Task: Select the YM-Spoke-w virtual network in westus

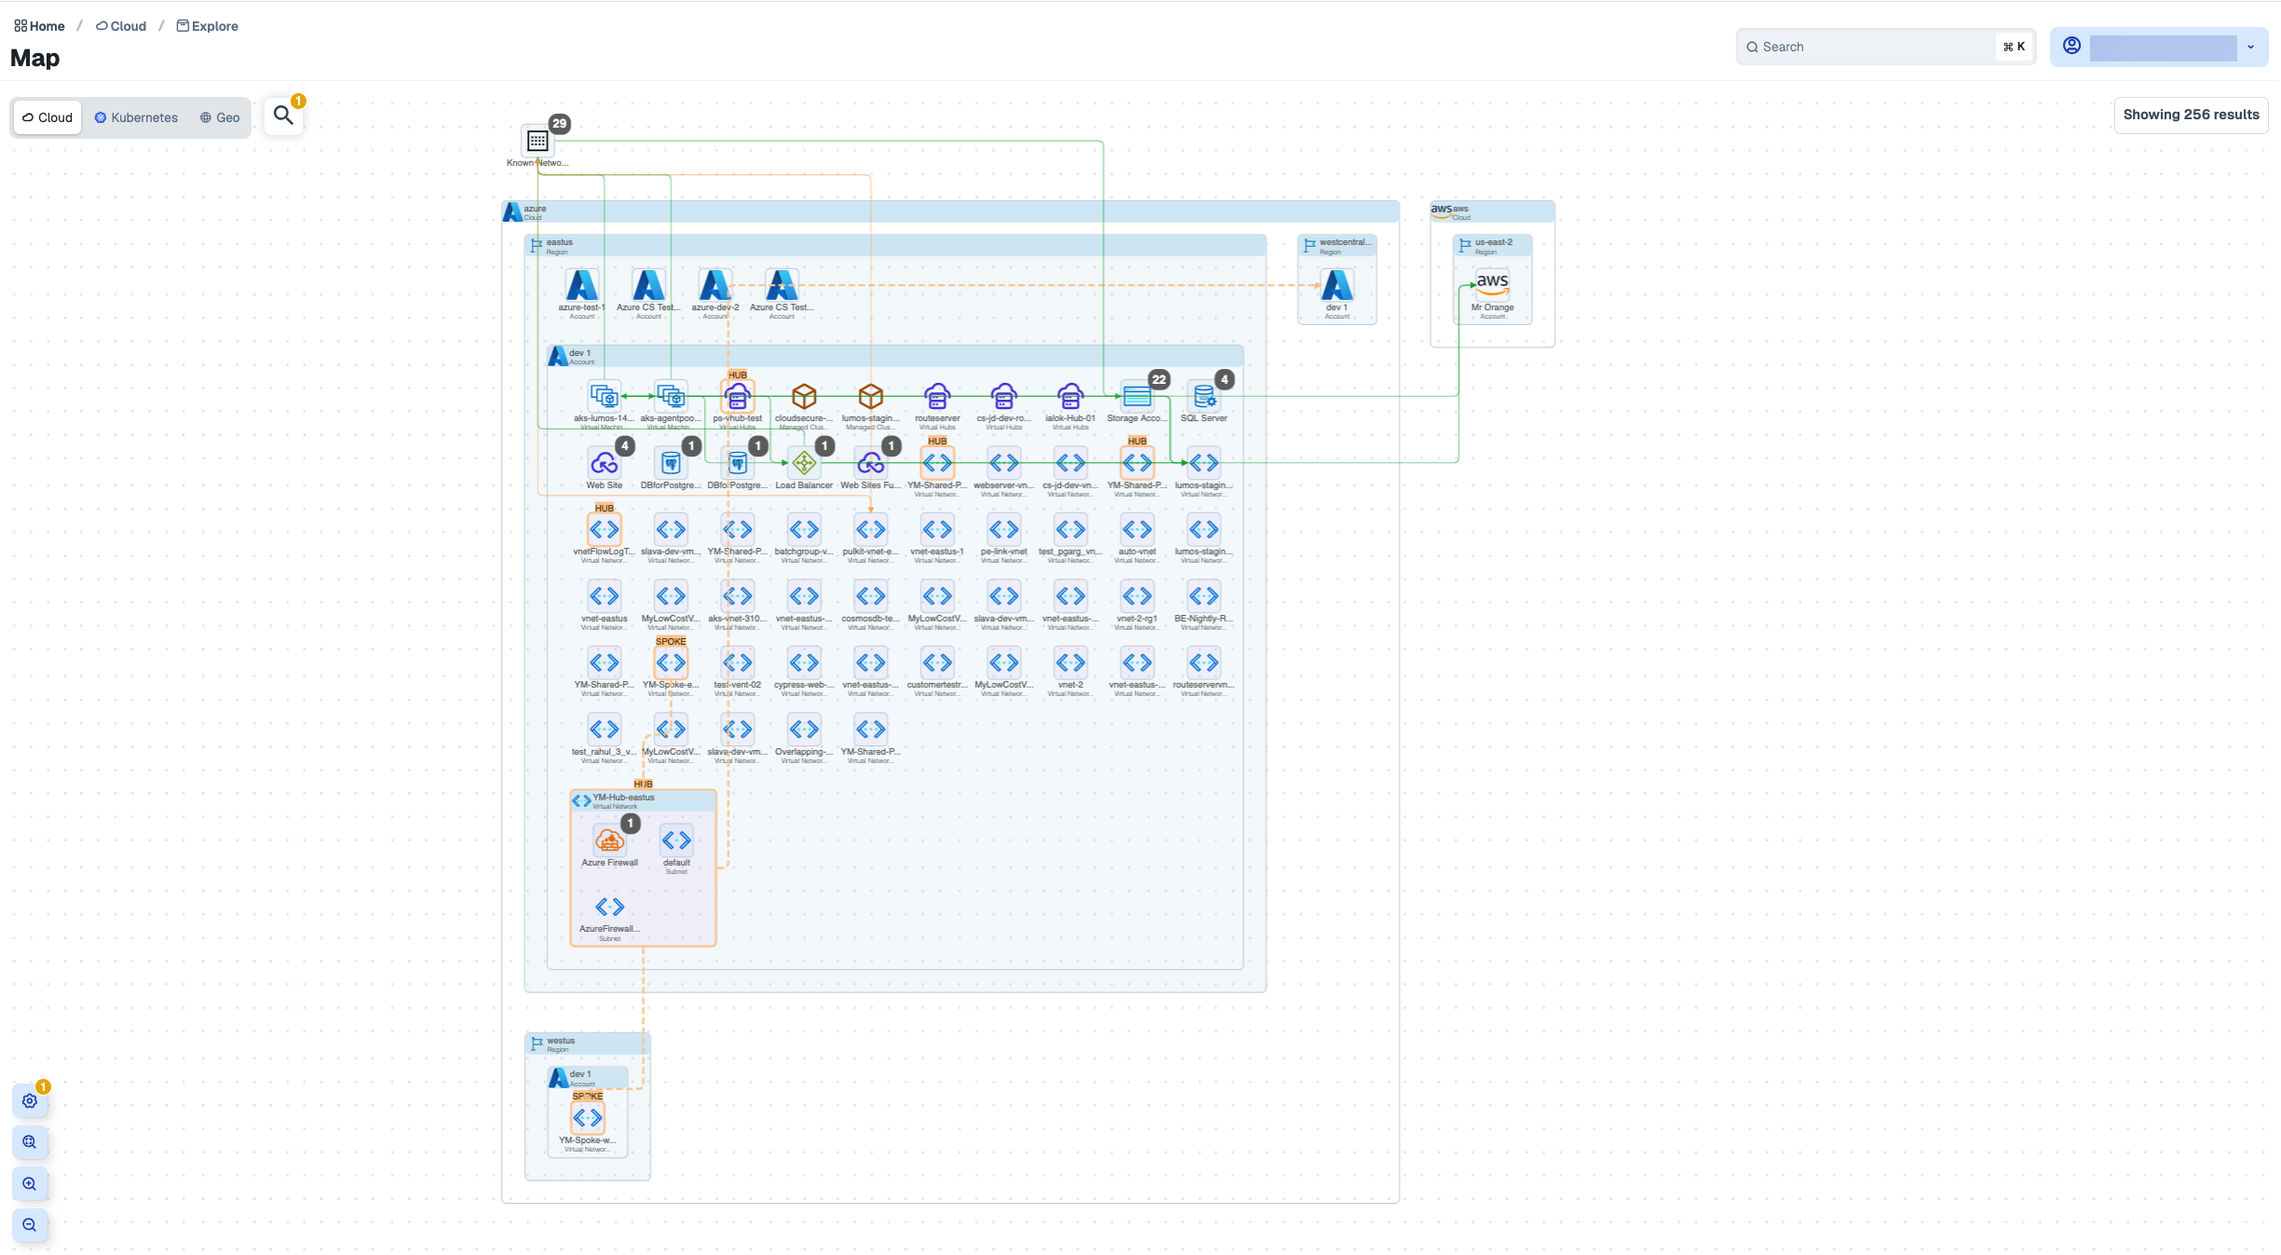Action: pyautogui.click(x=588, y=1118)
